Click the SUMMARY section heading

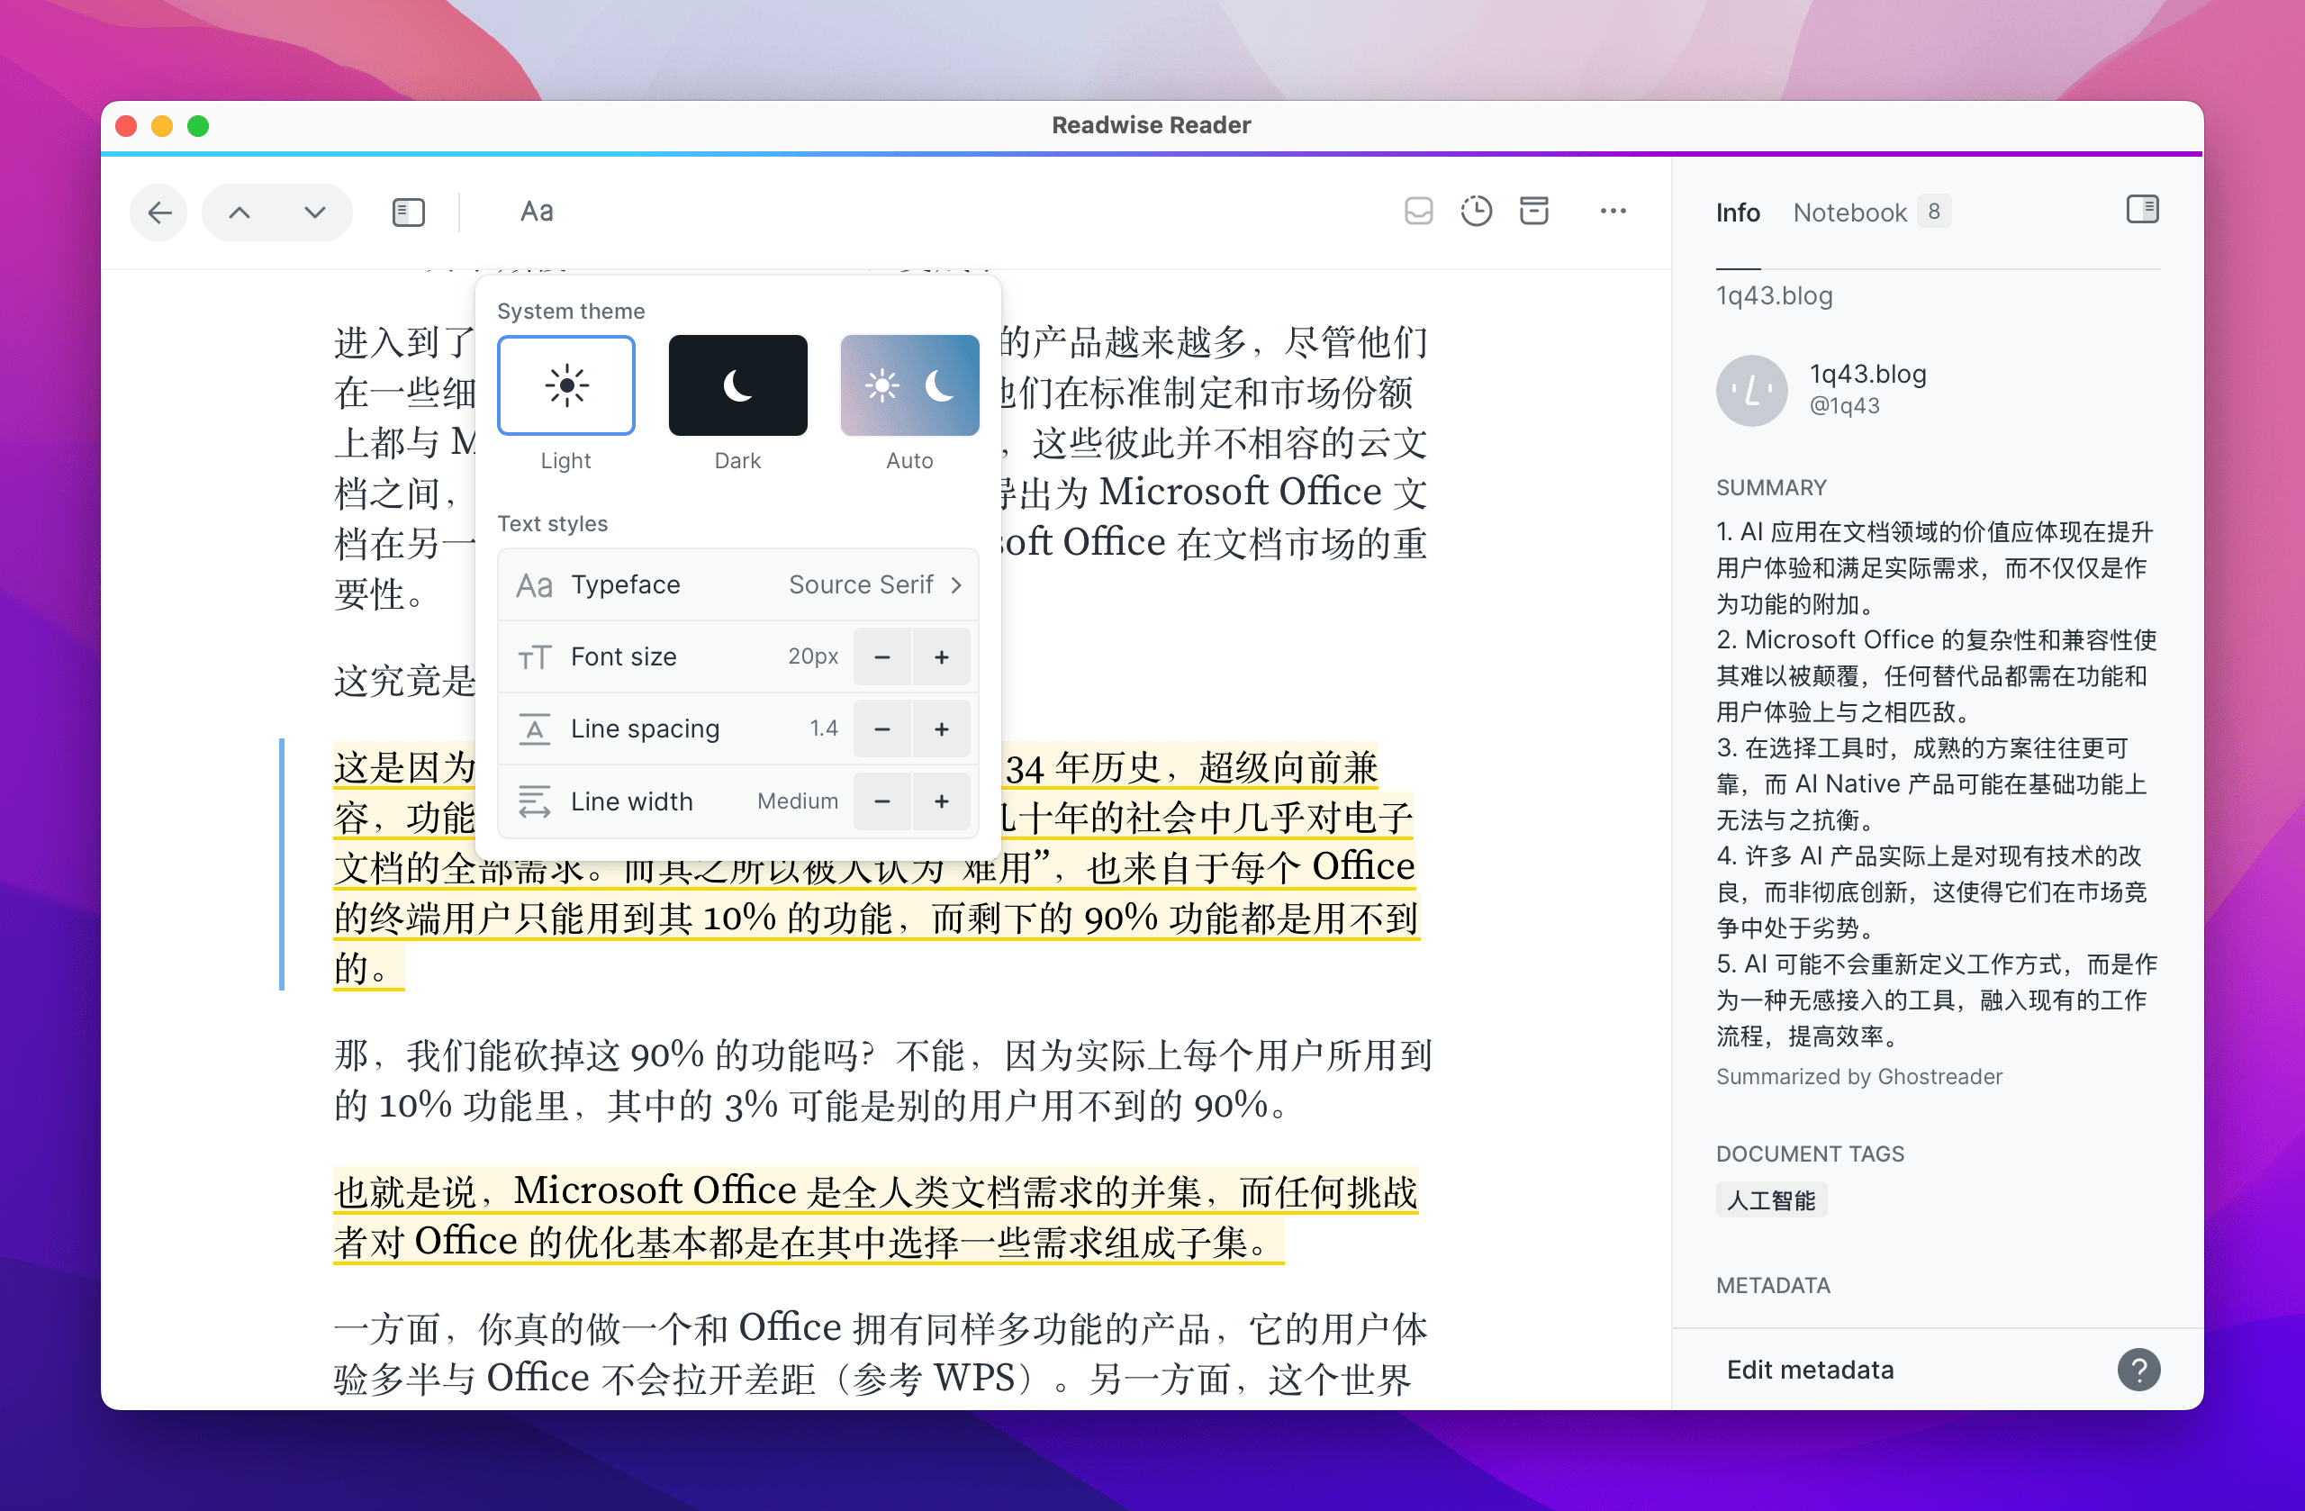click(x=1771, y=488)
